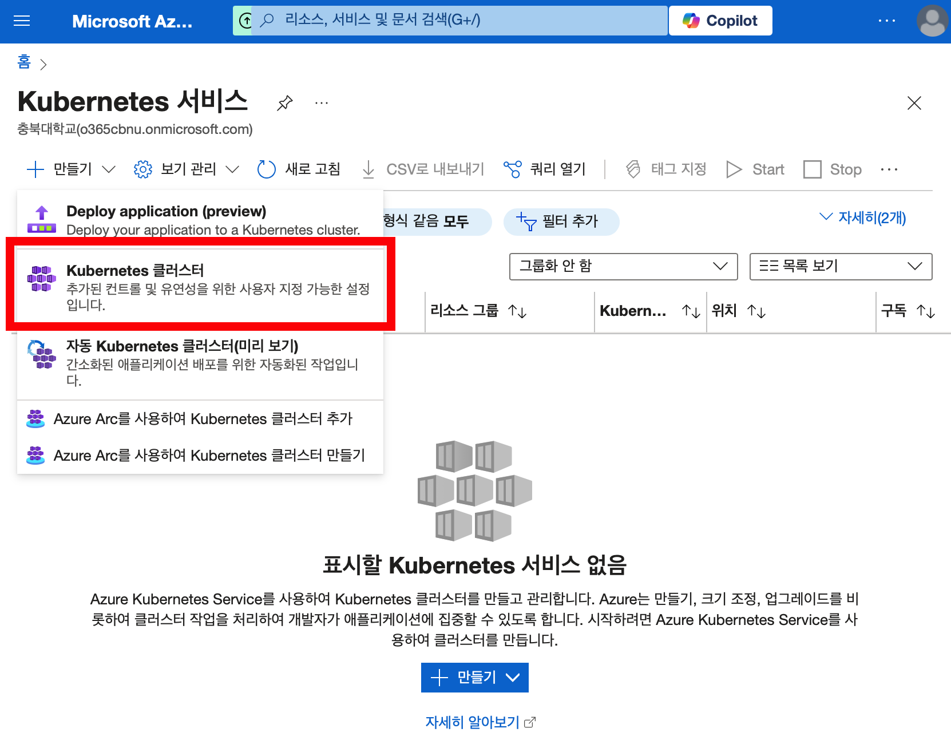Select Azure Arc Kubernetes 클러스터 추가

click(x=200, y=419)
